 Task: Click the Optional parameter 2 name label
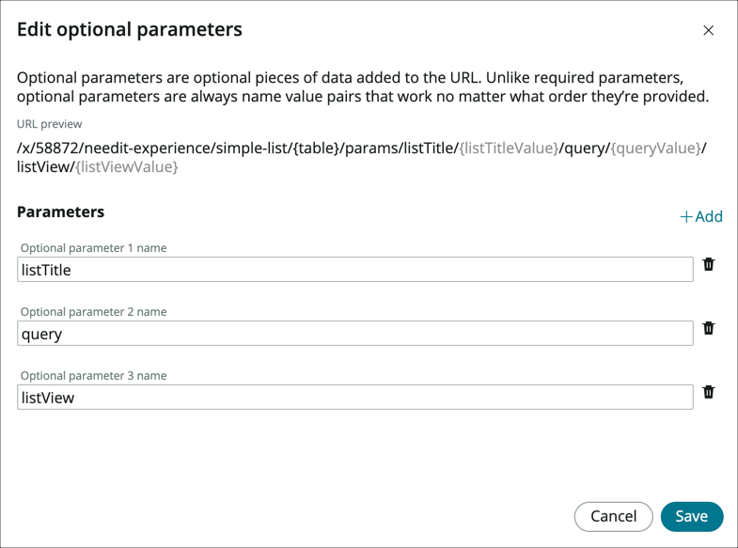93,312
